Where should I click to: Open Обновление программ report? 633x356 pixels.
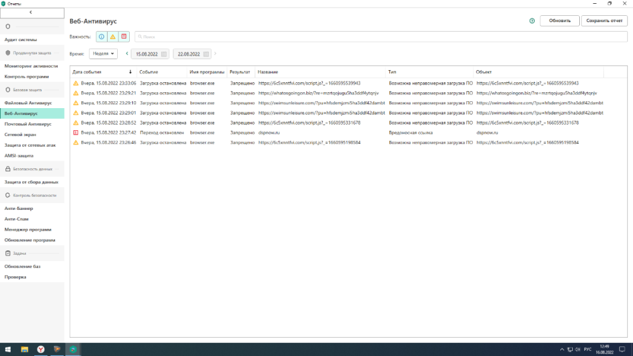coord(30,240)
